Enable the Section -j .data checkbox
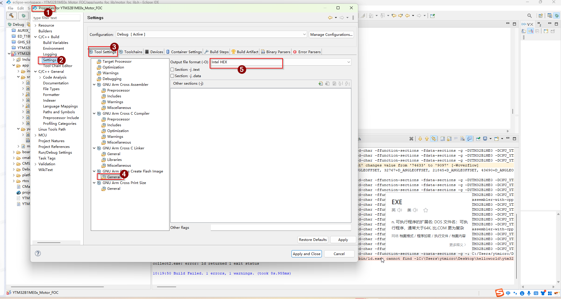This screenshot has height=299, width=561. point(172,76)
